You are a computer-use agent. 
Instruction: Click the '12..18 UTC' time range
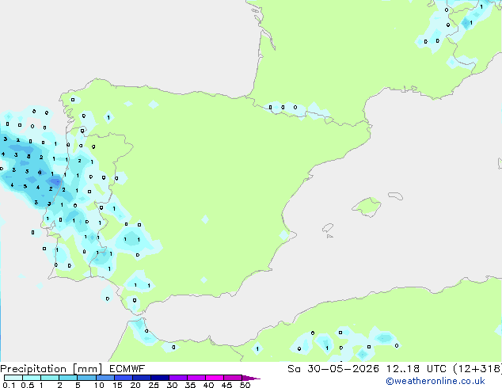pyautogui.click(x=416, y=369)
